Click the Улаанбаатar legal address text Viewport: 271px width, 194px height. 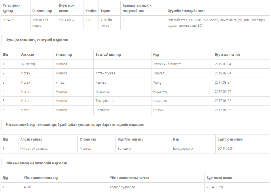[216, 23]
